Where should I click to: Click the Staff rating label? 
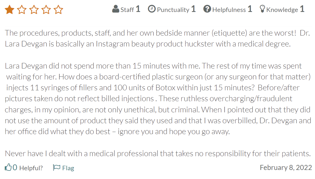click(127, 10)
